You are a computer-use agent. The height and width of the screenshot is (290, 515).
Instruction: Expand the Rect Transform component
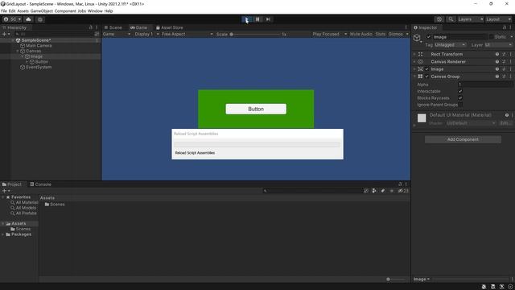[414, 54]
